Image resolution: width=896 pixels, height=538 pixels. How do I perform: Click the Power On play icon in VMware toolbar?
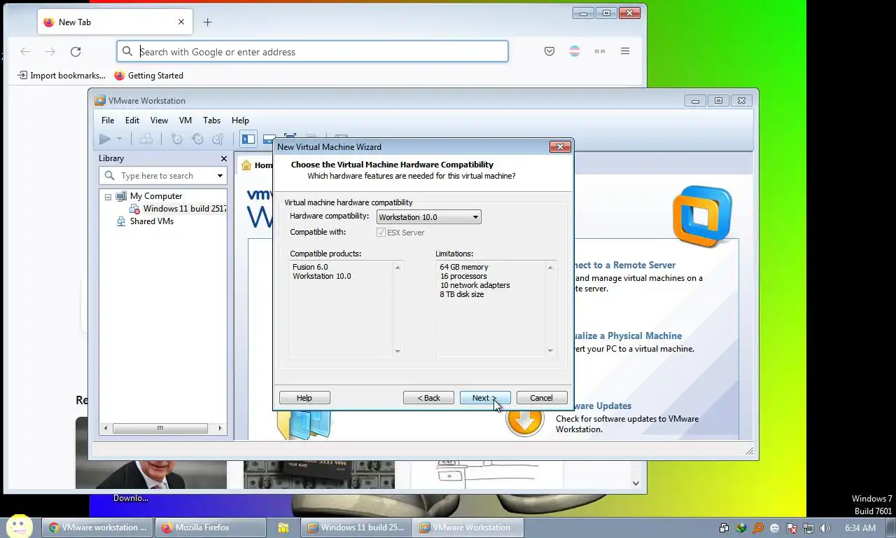point(105,139)
